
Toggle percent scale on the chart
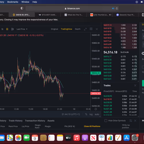(86, 114)
